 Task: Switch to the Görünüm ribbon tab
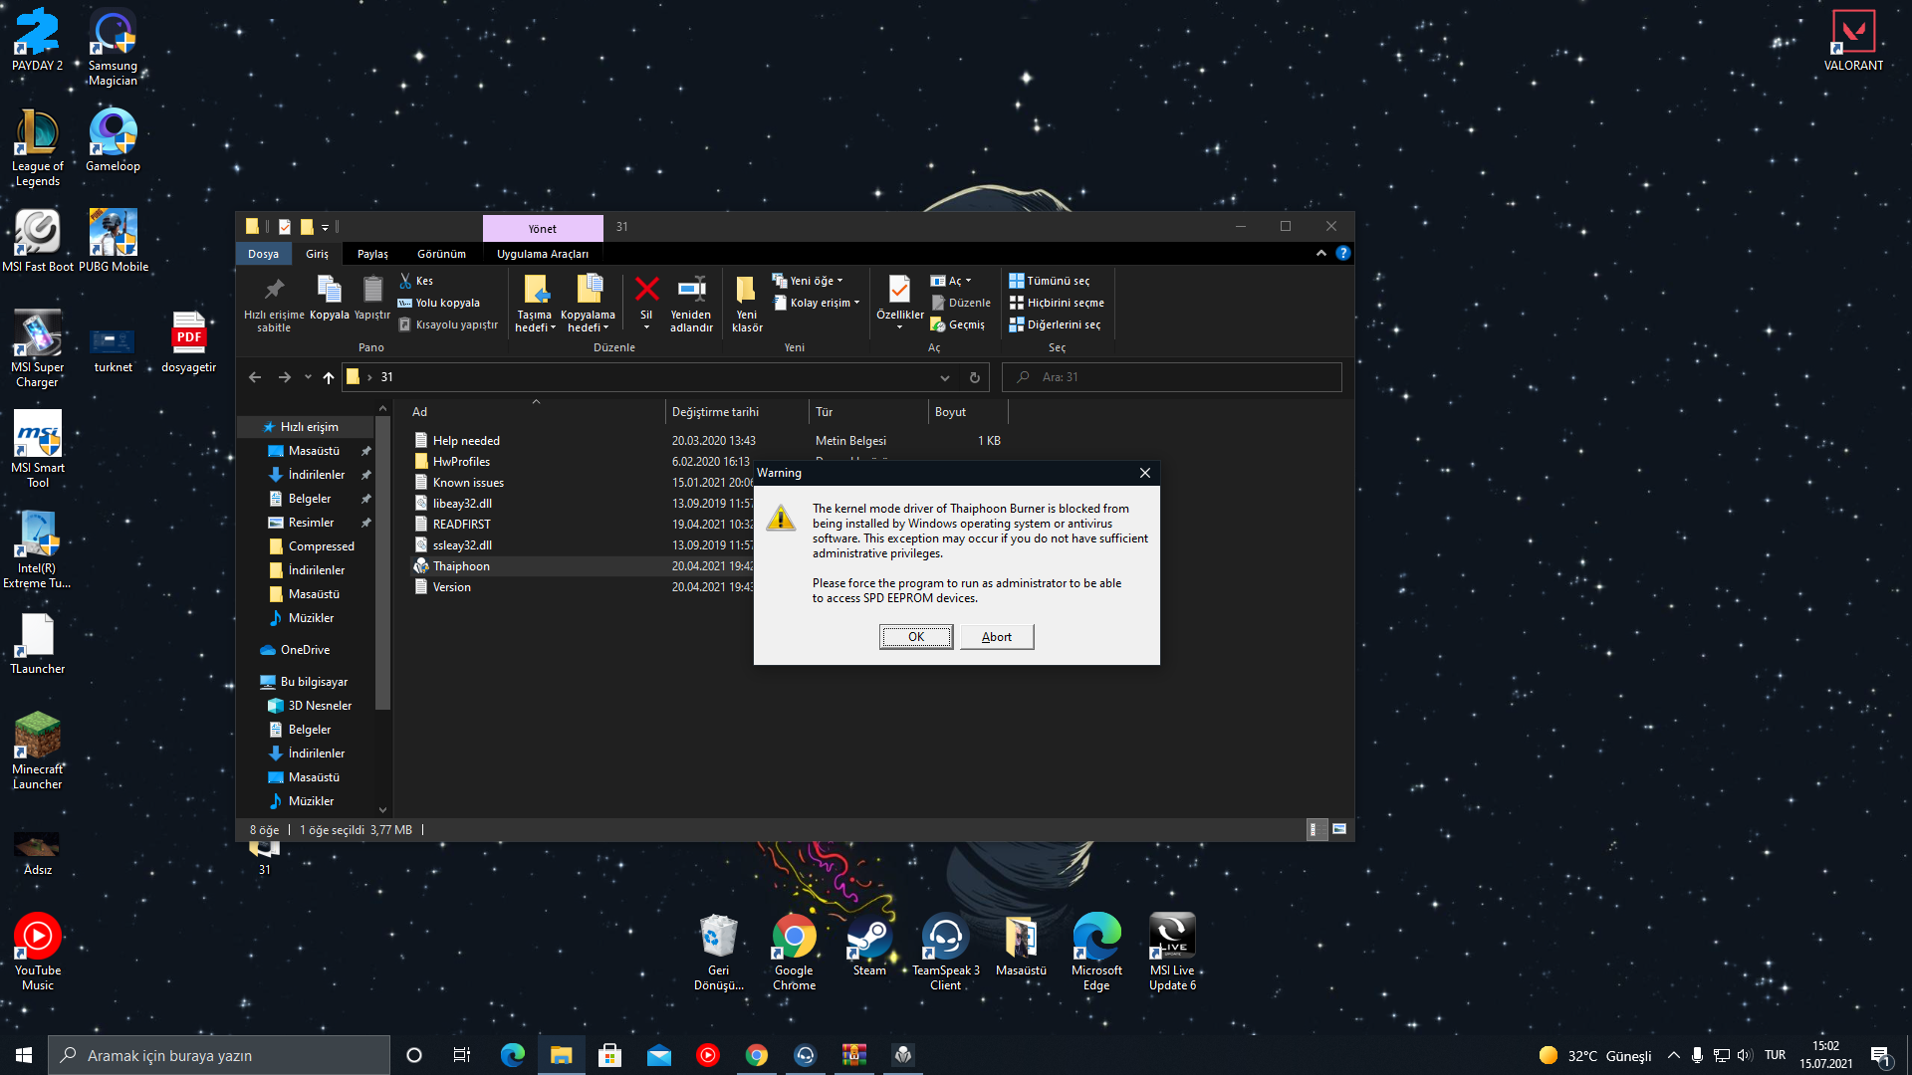[441, 254]
